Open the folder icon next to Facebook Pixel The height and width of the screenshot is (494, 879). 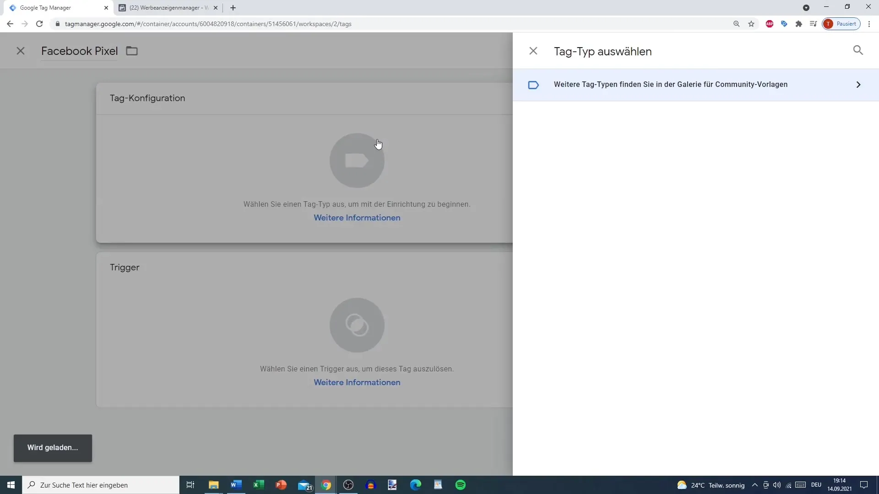(x=132, y=51)
